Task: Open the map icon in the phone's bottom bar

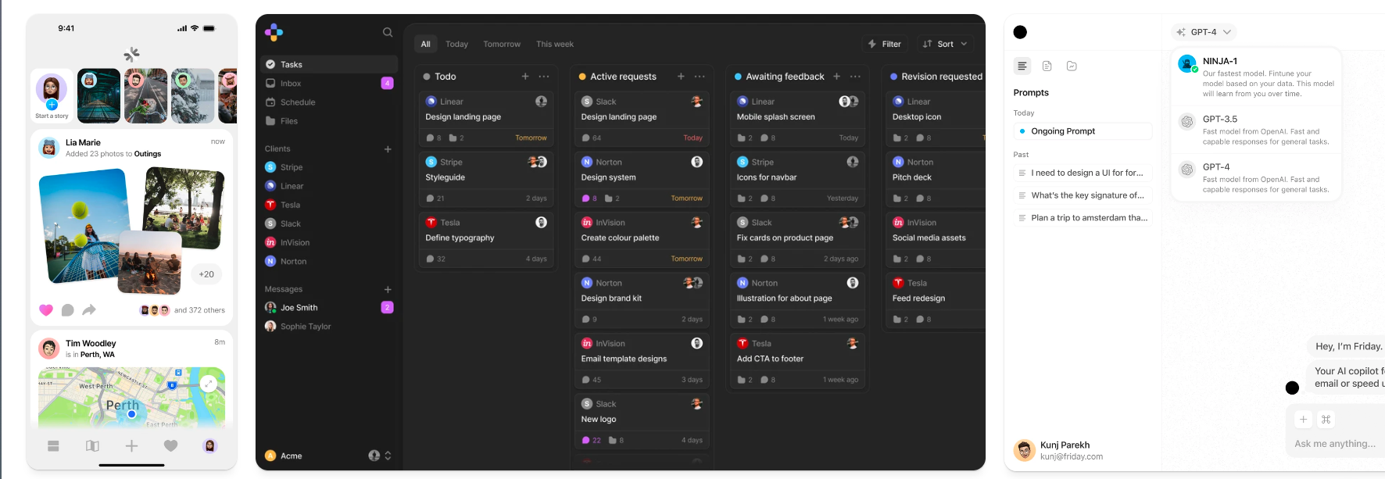Action: pyautogui.click(x=92, y=445)
